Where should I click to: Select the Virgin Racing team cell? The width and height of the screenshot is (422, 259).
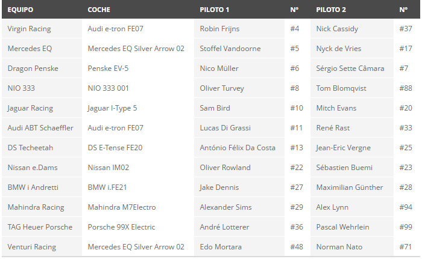(29, 29)
